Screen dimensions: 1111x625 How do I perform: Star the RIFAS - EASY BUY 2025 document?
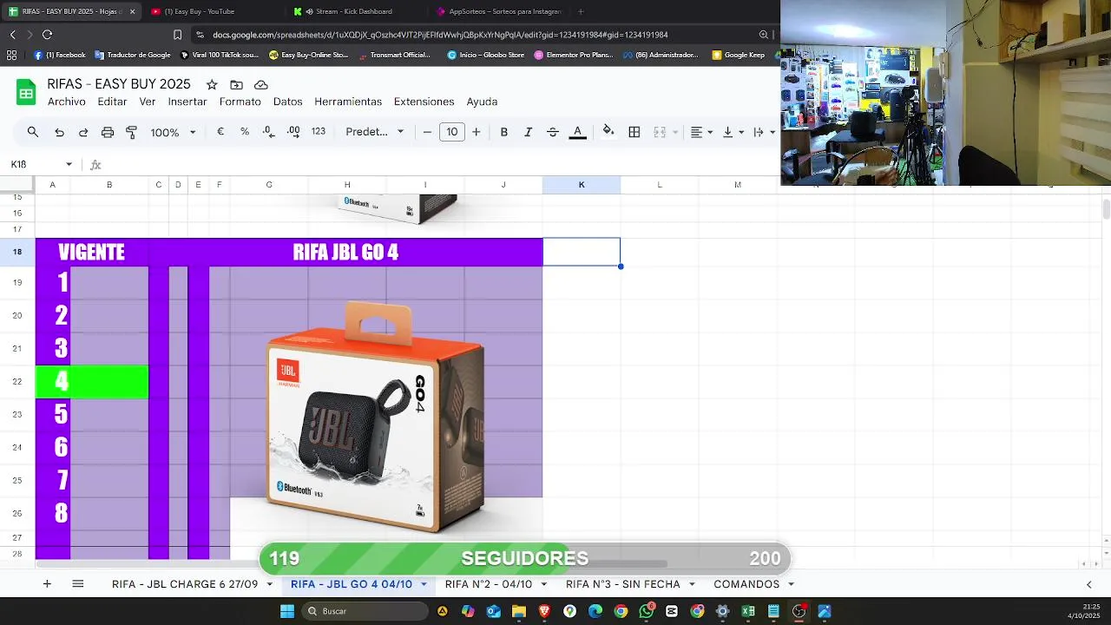pyautogui.click(x=212, y=84)
